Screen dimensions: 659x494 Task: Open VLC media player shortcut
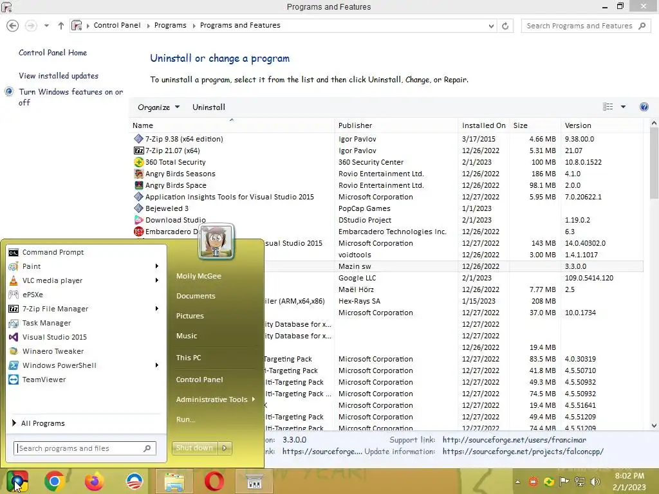[52, 280]
